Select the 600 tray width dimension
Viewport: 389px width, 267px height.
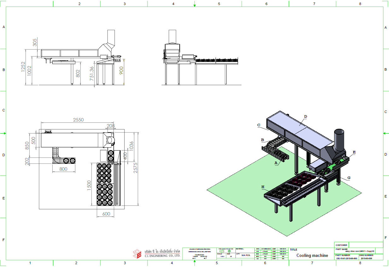coord(106,214)
